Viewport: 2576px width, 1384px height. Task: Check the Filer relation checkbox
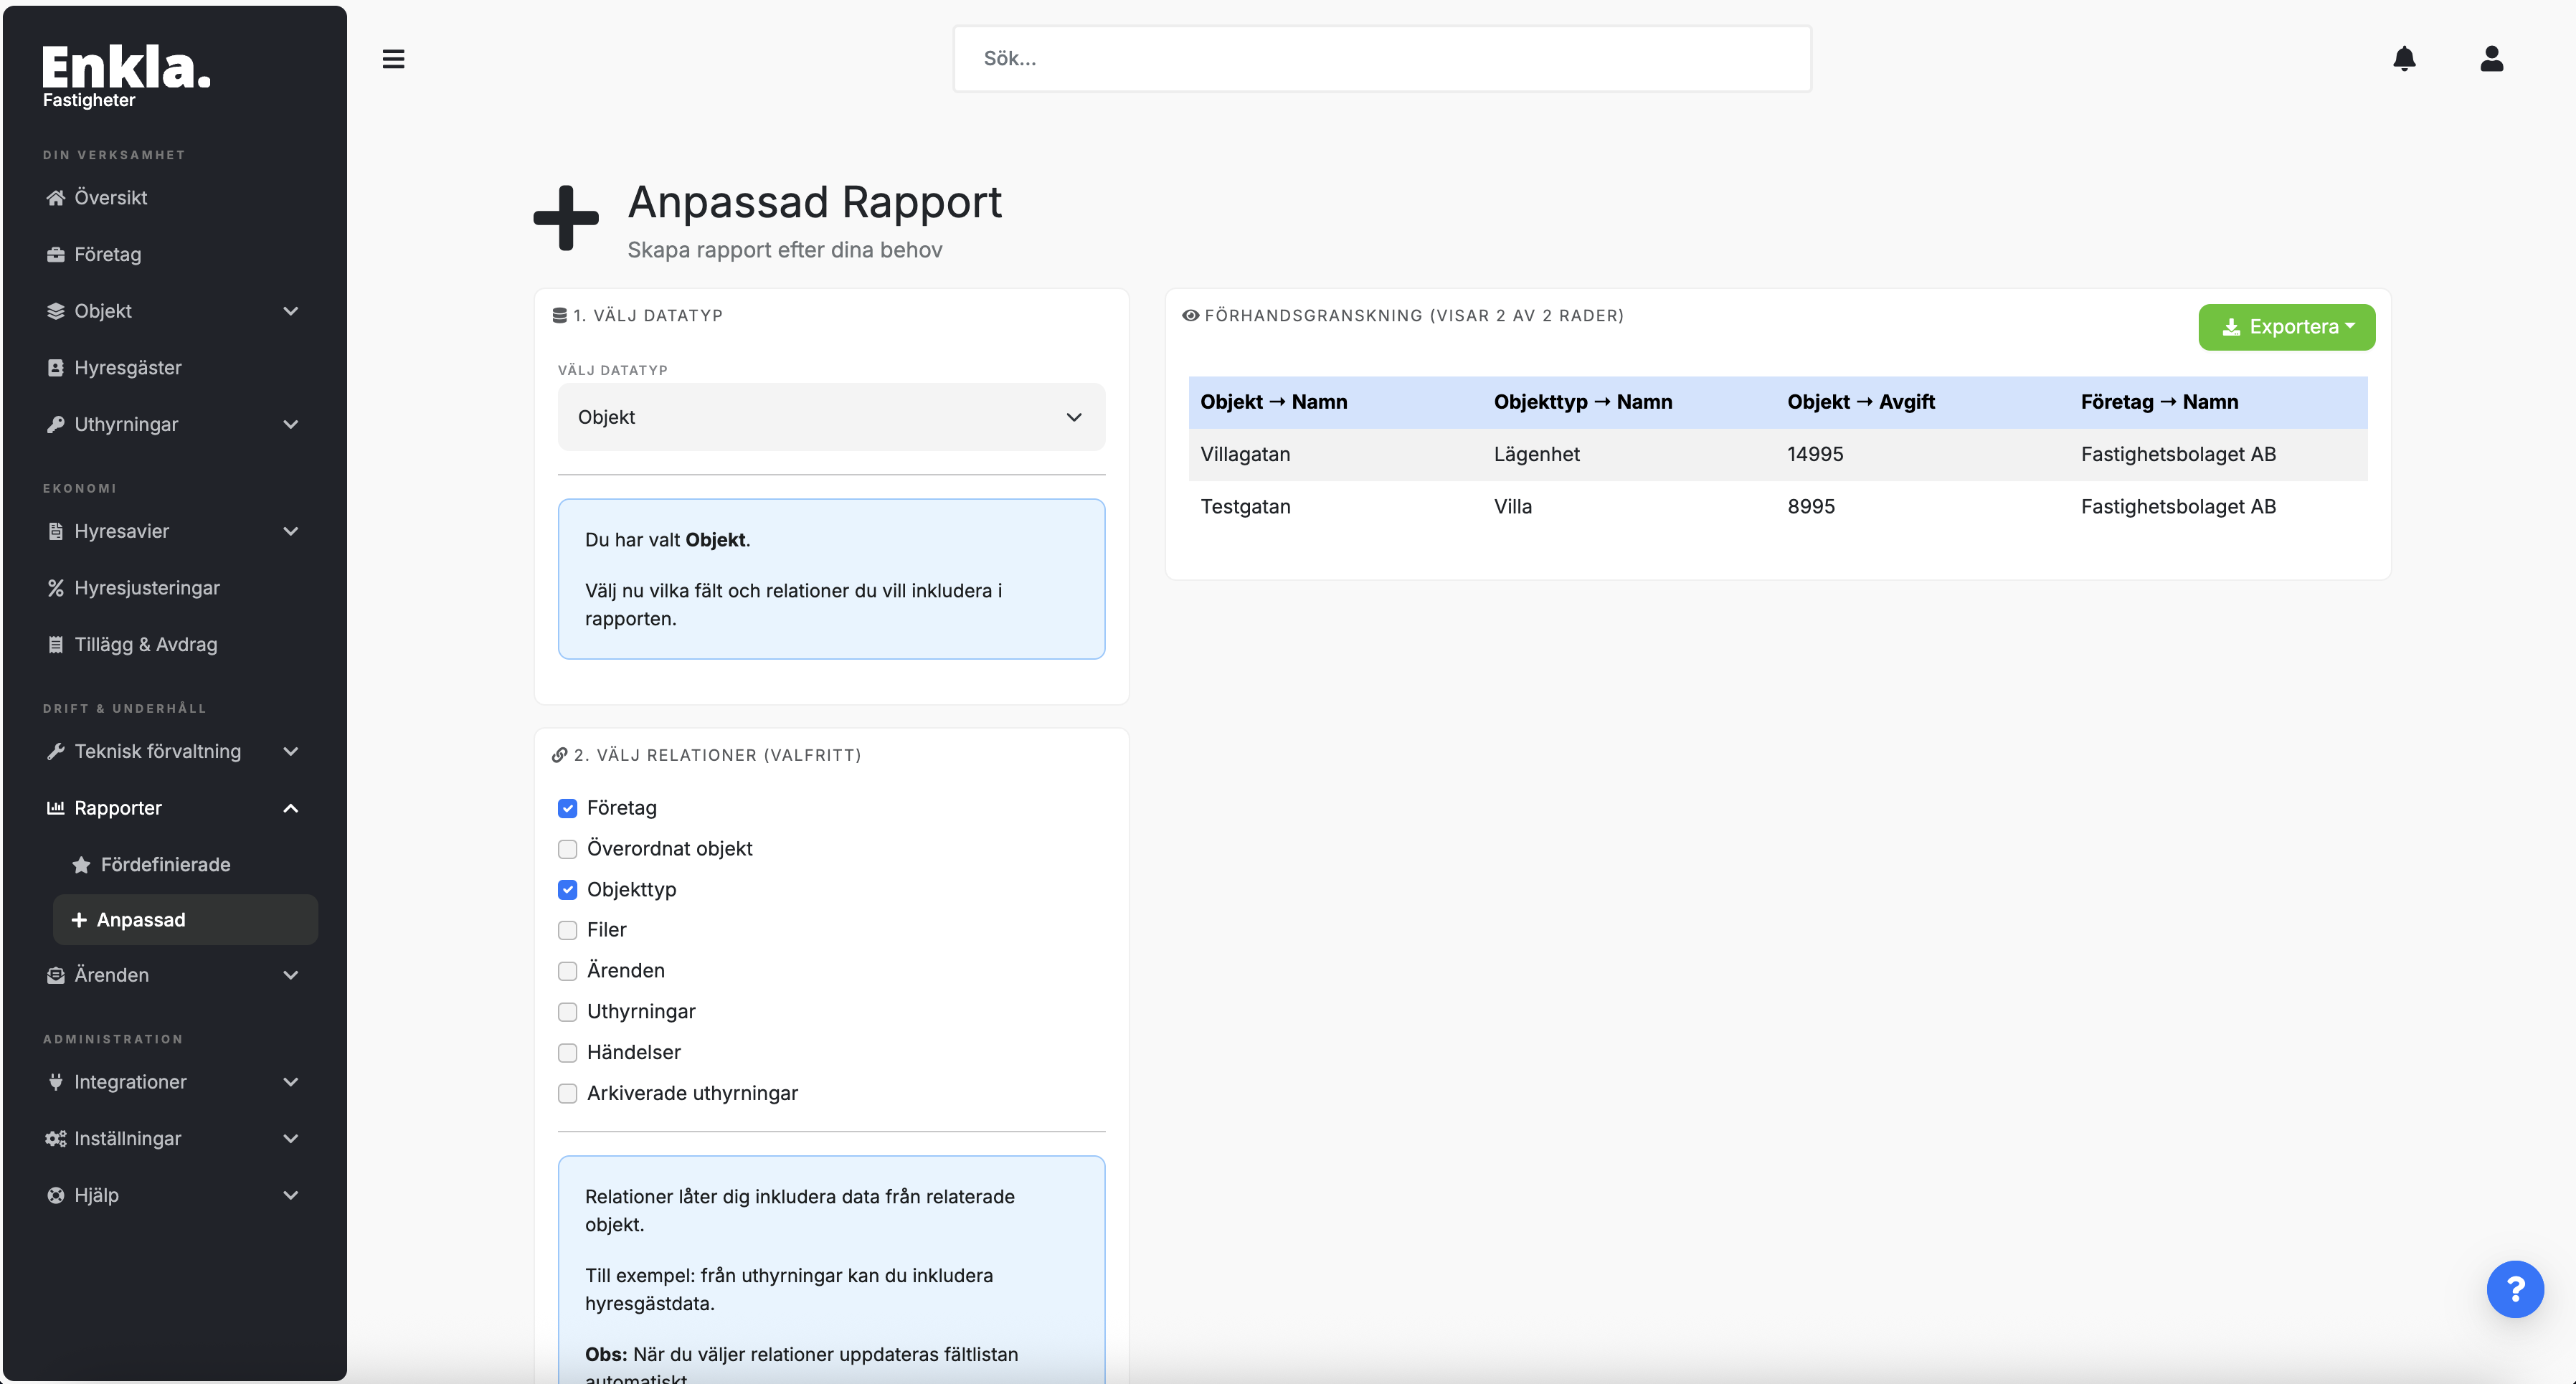click(567, 930)
